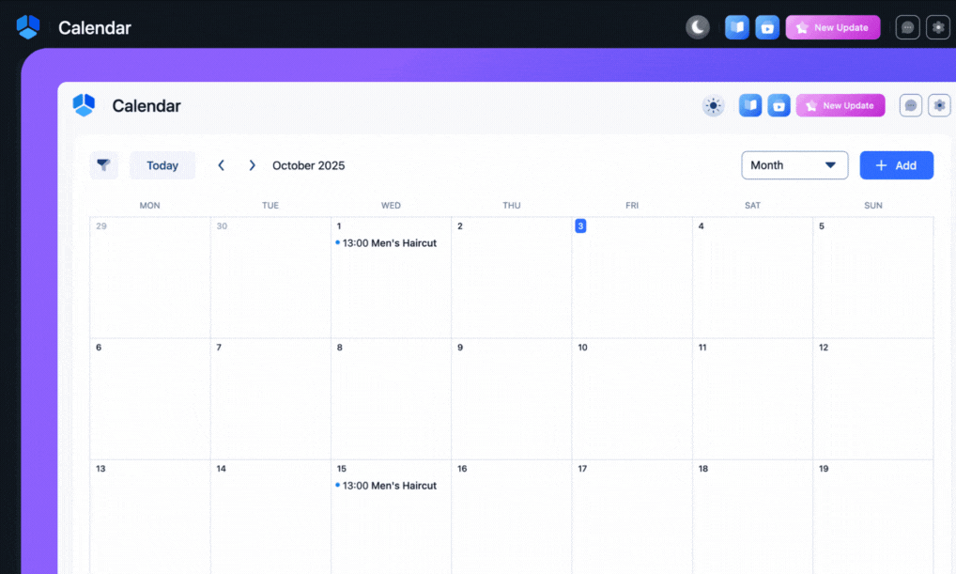Screen dimensions: 956x574
Task: Open the chat bubble icon in outer header
Action: pos(907,27)
